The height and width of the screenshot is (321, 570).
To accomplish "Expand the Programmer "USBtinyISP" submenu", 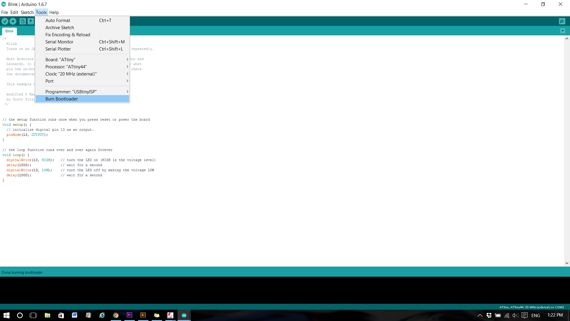I will (82, 92).
